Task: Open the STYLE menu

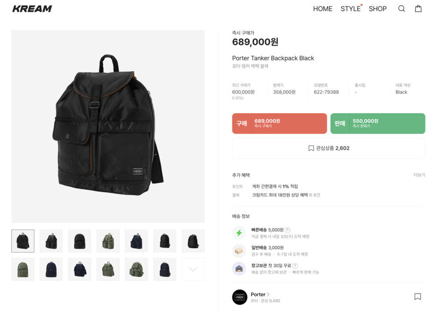Action: coord(351,9)
